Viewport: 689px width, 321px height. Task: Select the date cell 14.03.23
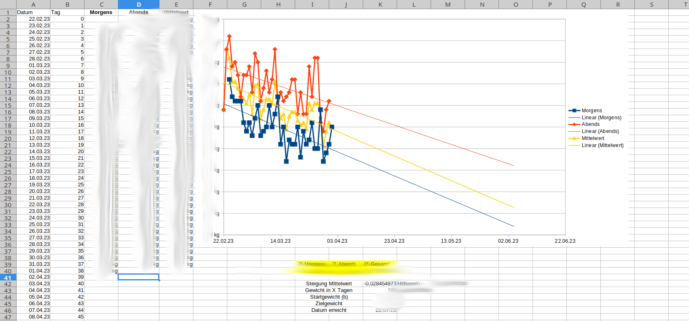[33, 152]
